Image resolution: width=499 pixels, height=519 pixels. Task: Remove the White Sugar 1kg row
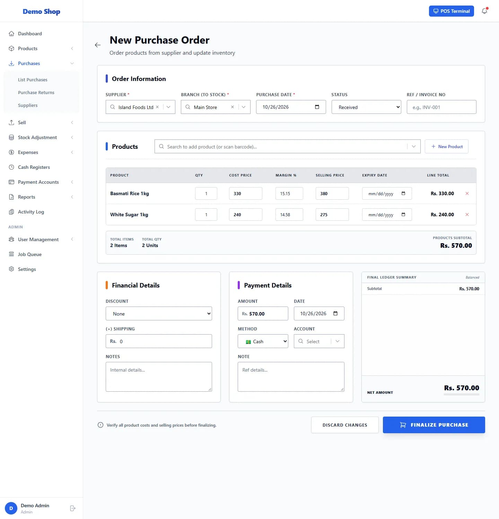[467, 215]
